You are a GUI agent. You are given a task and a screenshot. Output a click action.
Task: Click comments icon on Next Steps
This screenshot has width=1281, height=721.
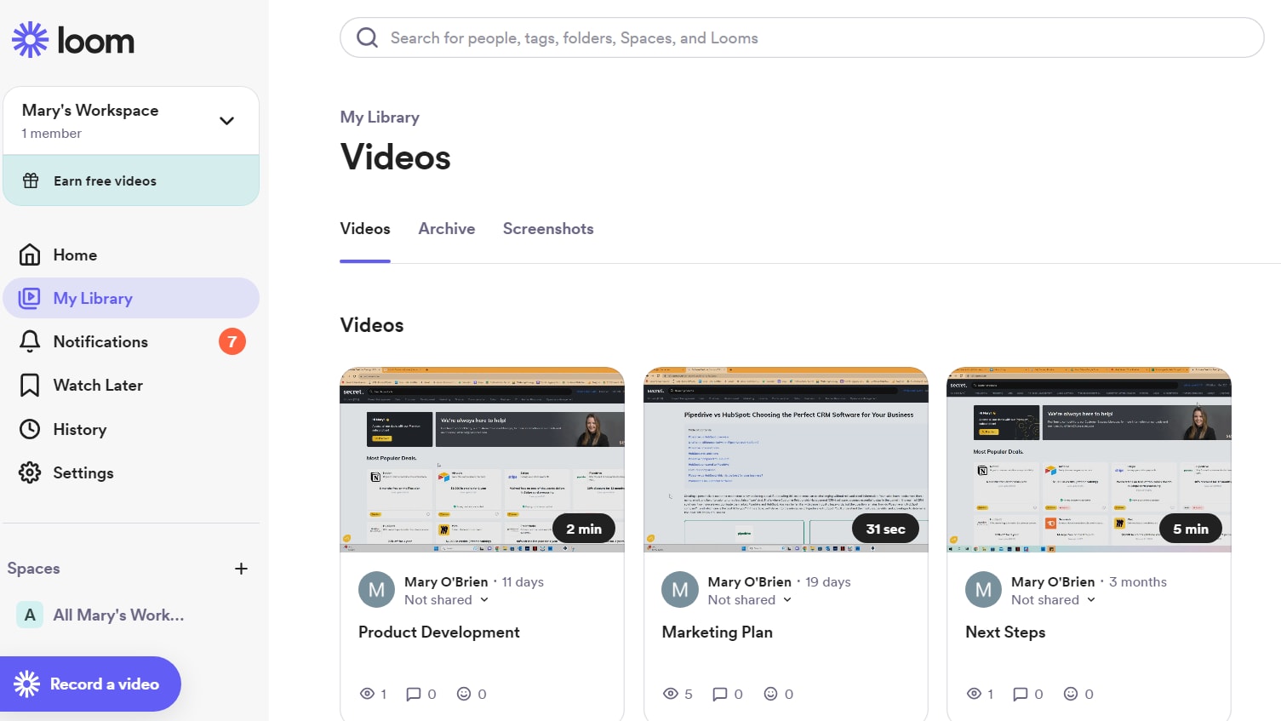(x=1021, y=694)
